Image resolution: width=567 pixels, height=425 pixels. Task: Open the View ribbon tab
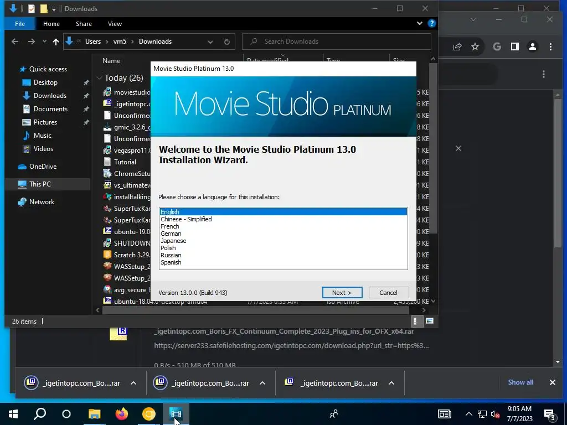click(x=115, y=24)
